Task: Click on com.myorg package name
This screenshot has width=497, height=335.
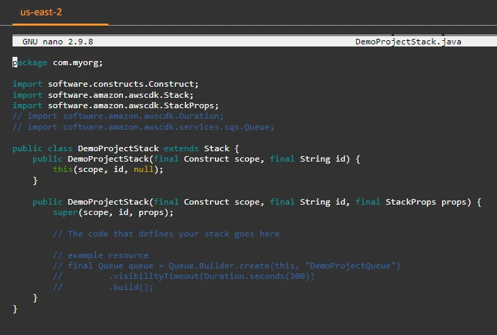Action: coord(78,62)
